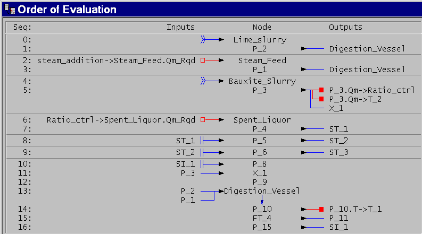Select node P_5 in row 8
The height and width of the screenshot is (234, 422).
[x=260, y=141]
